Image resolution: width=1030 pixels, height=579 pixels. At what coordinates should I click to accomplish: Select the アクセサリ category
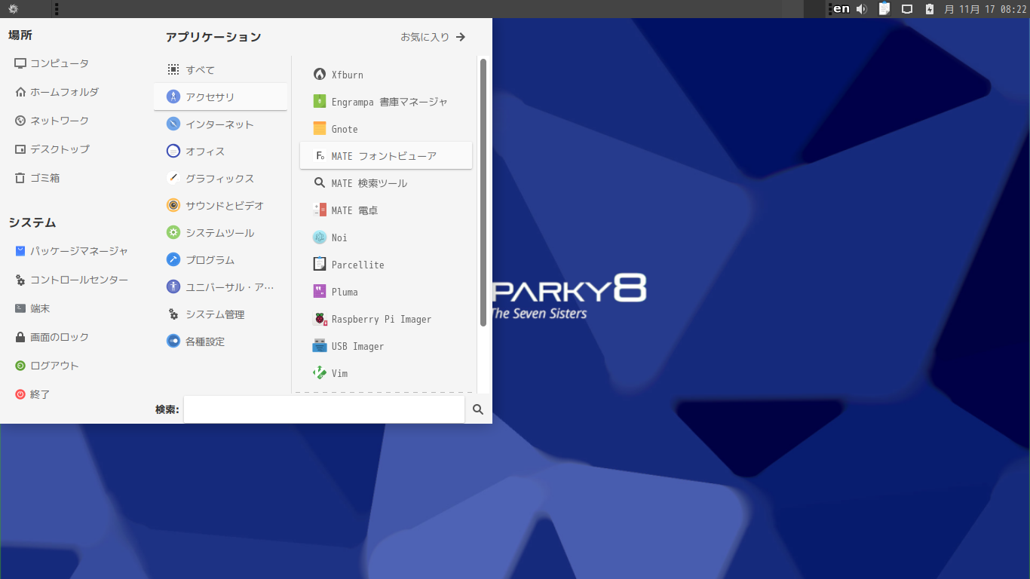[220, 97]
